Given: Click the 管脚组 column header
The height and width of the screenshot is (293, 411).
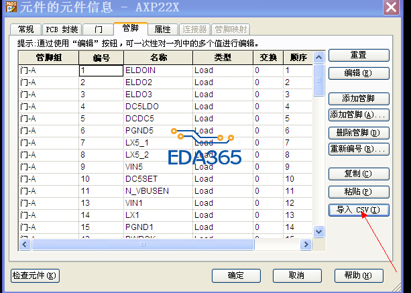Looking at the screenshot, I should [49, 58].
